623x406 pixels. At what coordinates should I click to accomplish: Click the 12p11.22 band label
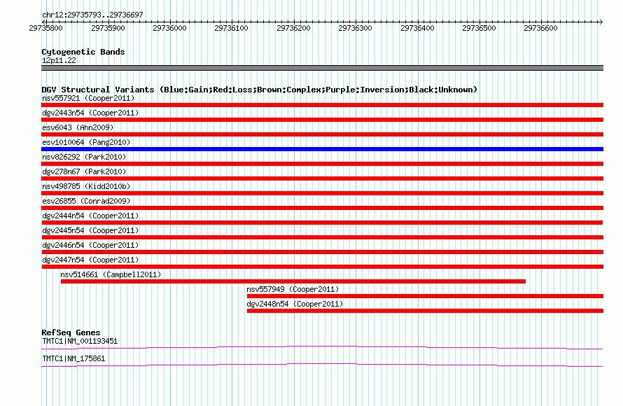click(x=59, y=60)
